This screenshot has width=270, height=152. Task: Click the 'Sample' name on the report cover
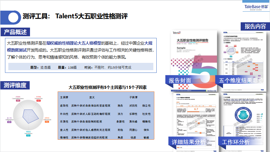tap(181, 48)
